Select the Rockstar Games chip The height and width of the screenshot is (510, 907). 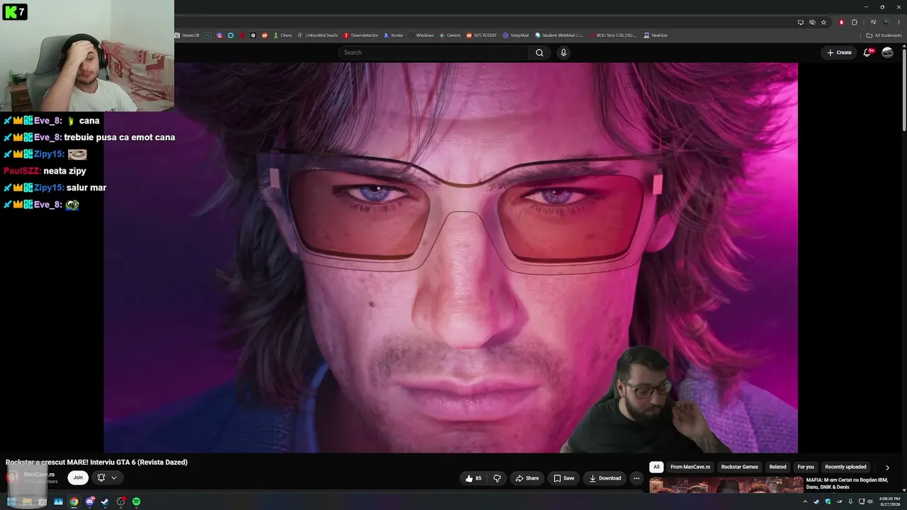pyautogui.click(x=740, y=467)
